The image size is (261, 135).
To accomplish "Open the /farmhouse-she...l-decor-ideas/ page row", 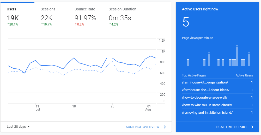I will pyautogui.click(x=206, y=90).
